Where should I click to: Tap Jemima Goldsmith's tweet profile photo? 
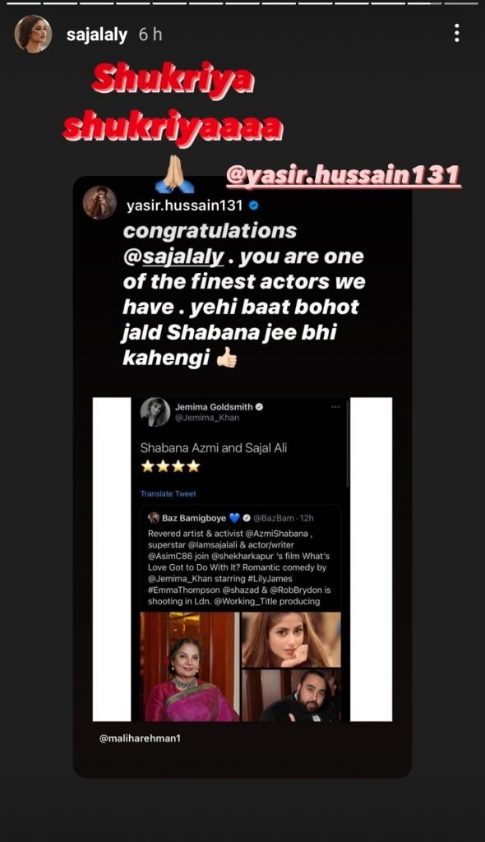[155, 412]
